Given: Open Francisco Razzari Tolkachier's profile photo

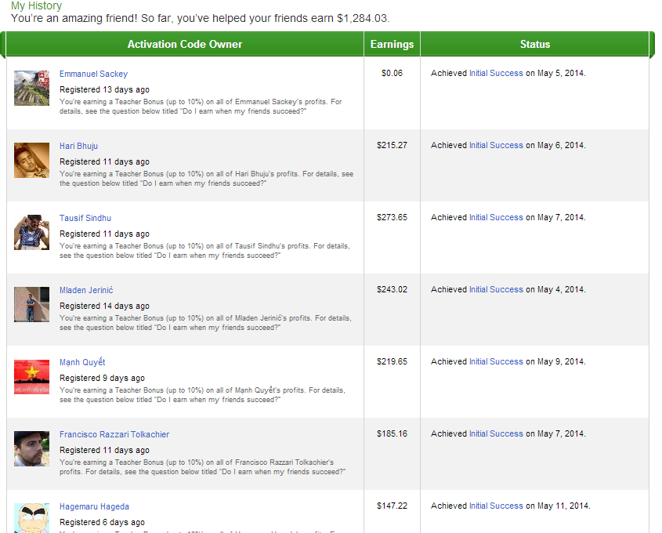Looking at the screenshot, I should tap(31, 448).
